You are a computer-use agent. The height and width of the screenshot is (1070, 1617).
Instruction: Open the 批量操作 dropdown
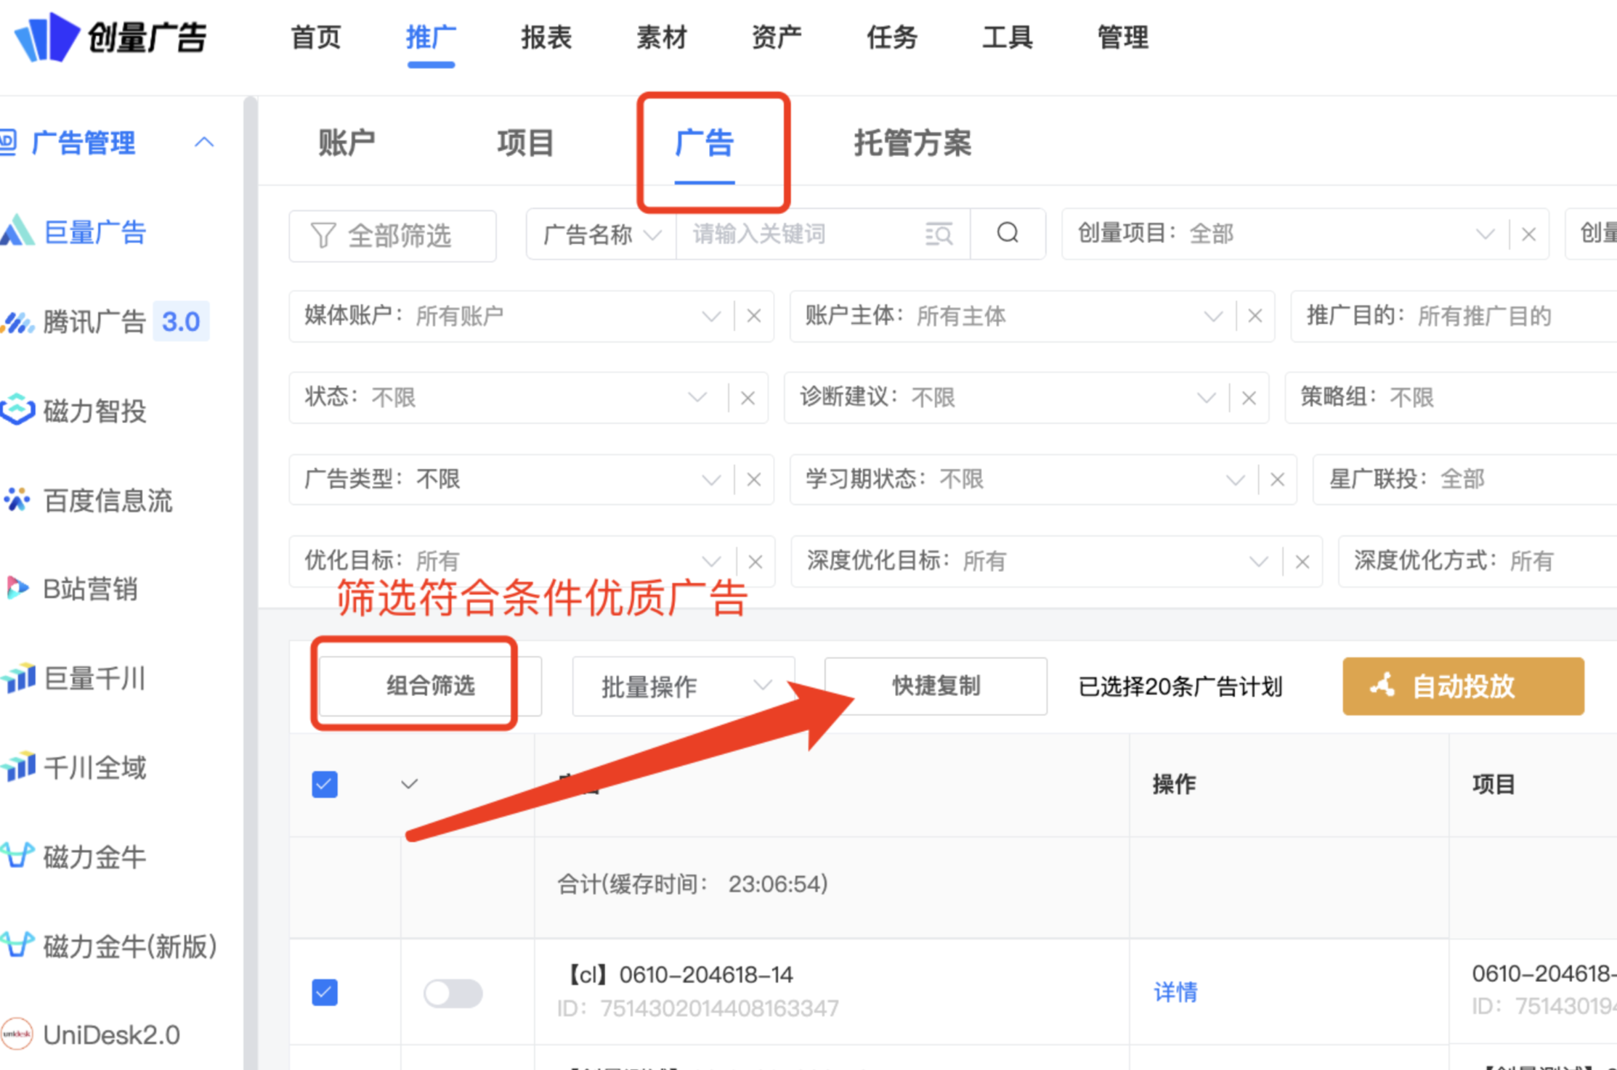[x=683, y=686]
